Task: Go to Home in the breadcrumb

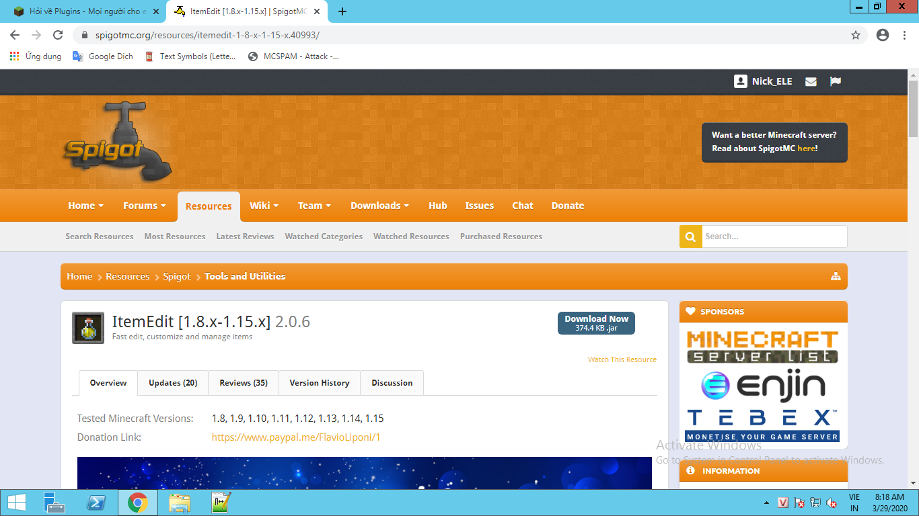Action: [x=79, y=276]
